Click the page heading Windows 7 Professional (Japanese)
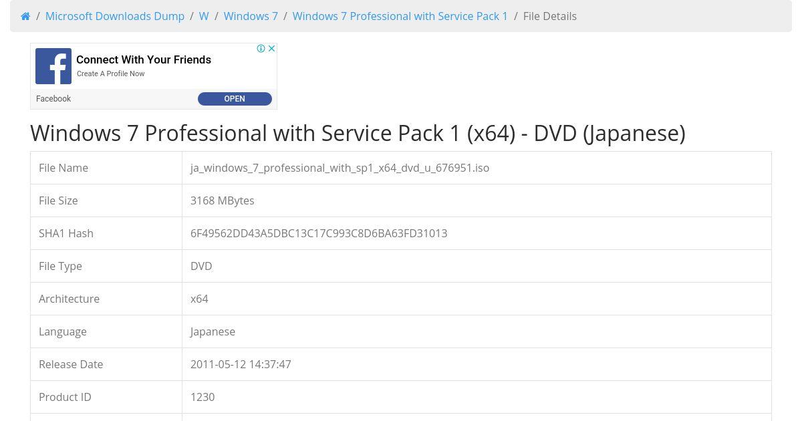Viewport: 802px width, 421px height. [x=358, y=133]
